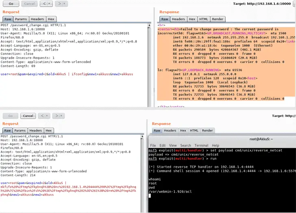The width and height of the screenshot is (296, 213).
Task: Select Render tab in upper Response panel
Action: [218, 19]
